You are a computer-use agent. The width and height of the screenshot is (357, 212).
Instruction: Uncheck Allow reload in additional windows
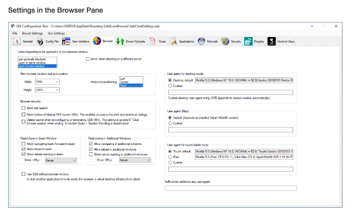[91, 149]
